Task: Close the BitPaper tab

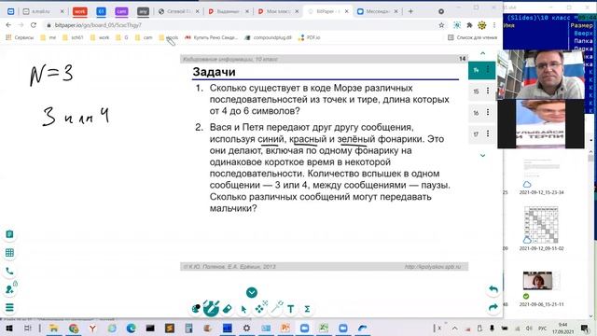Action: pyautogui.click(x=346, y=11)
